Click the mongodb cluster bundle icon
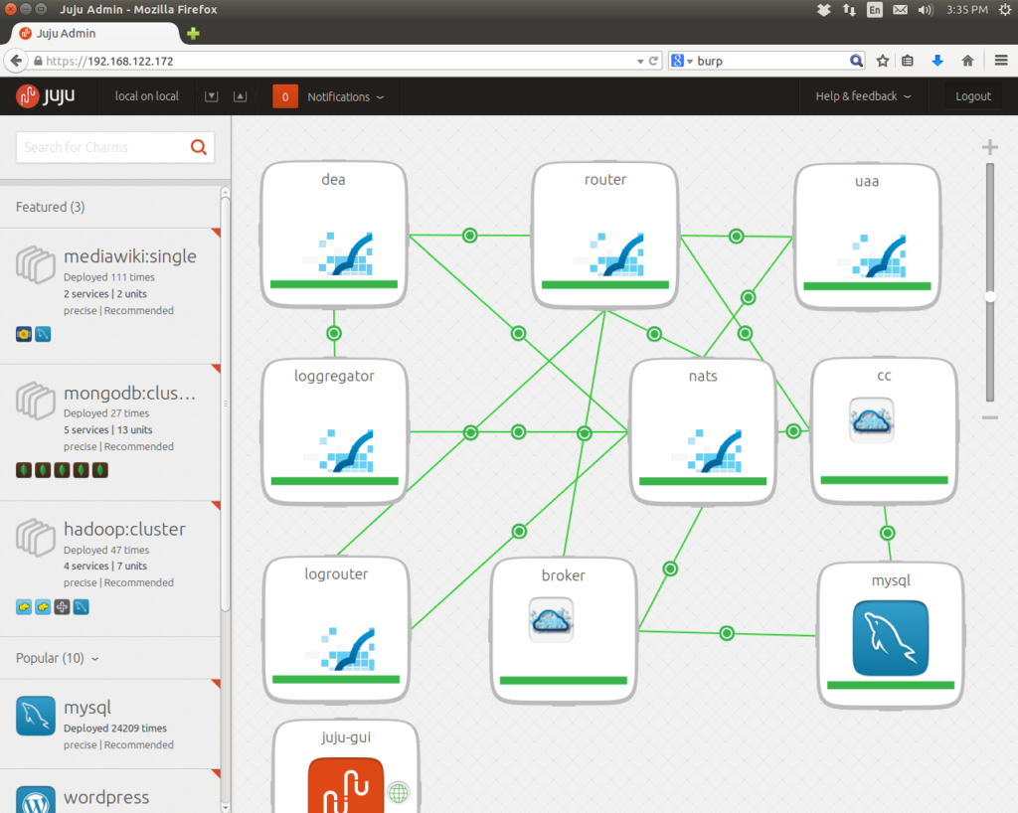Screen dimensions: 1018x813 pos(35,401)
